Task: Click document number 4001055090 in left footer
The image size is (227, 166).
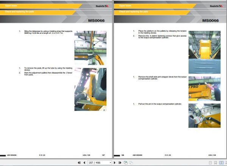Action: tap(12, 155)
